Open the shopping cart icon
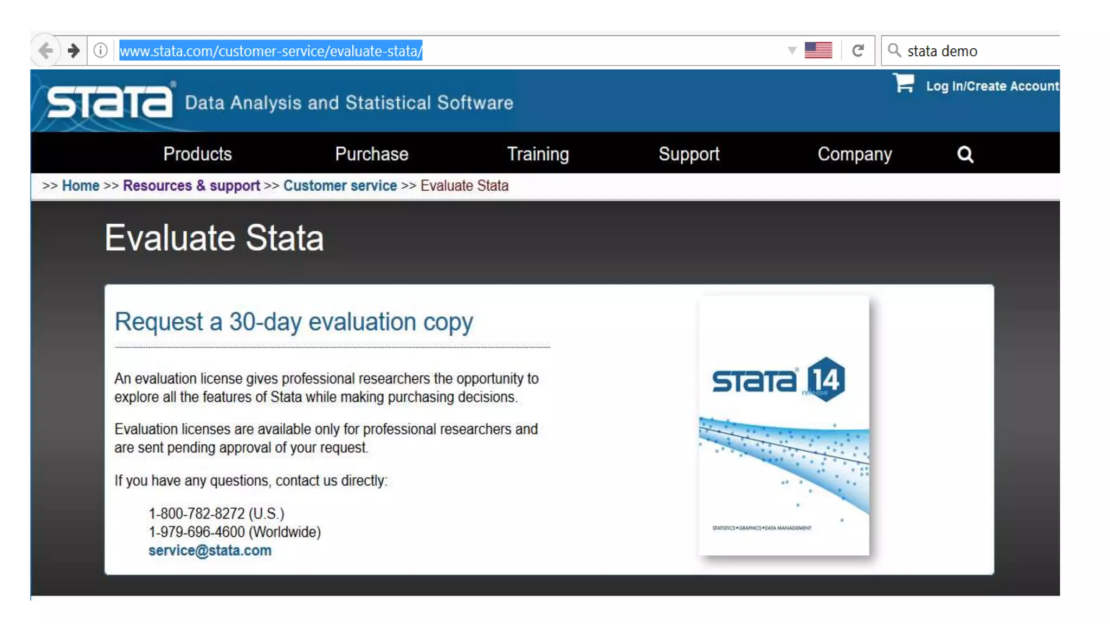This screenshot has height=624, width=1110. [904, 83]
